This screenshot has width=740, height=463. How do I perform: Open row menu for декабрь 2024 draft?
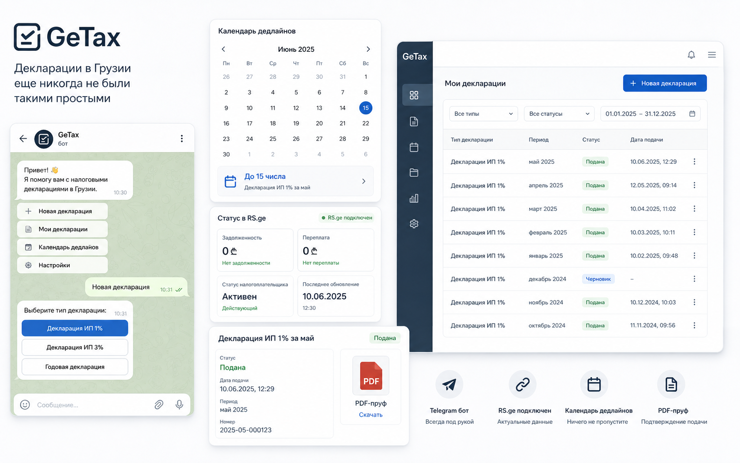point(694,279)
